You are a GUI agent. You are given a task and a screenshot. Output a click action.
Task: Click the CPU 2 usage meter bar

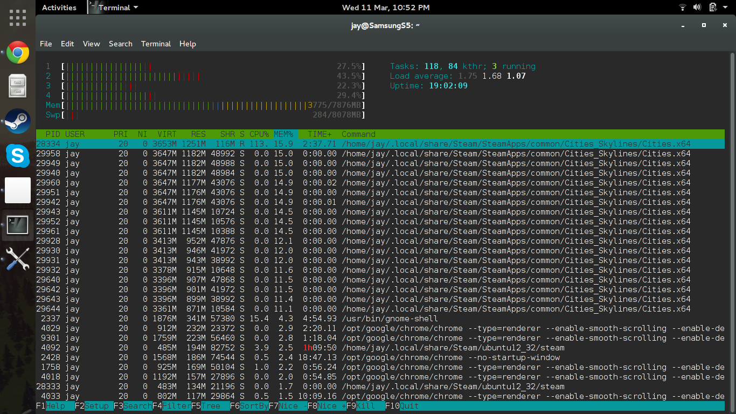pos(213,76)
